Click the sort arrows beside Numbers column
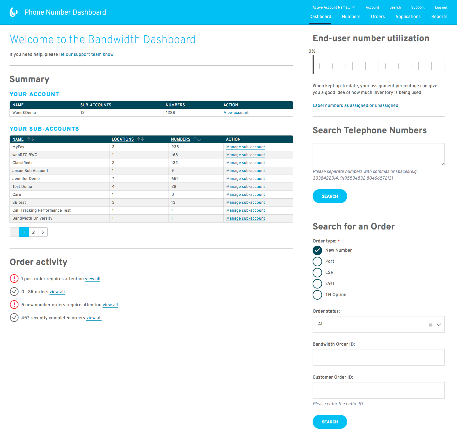This screenshot has height=438, width=457. 197,139
